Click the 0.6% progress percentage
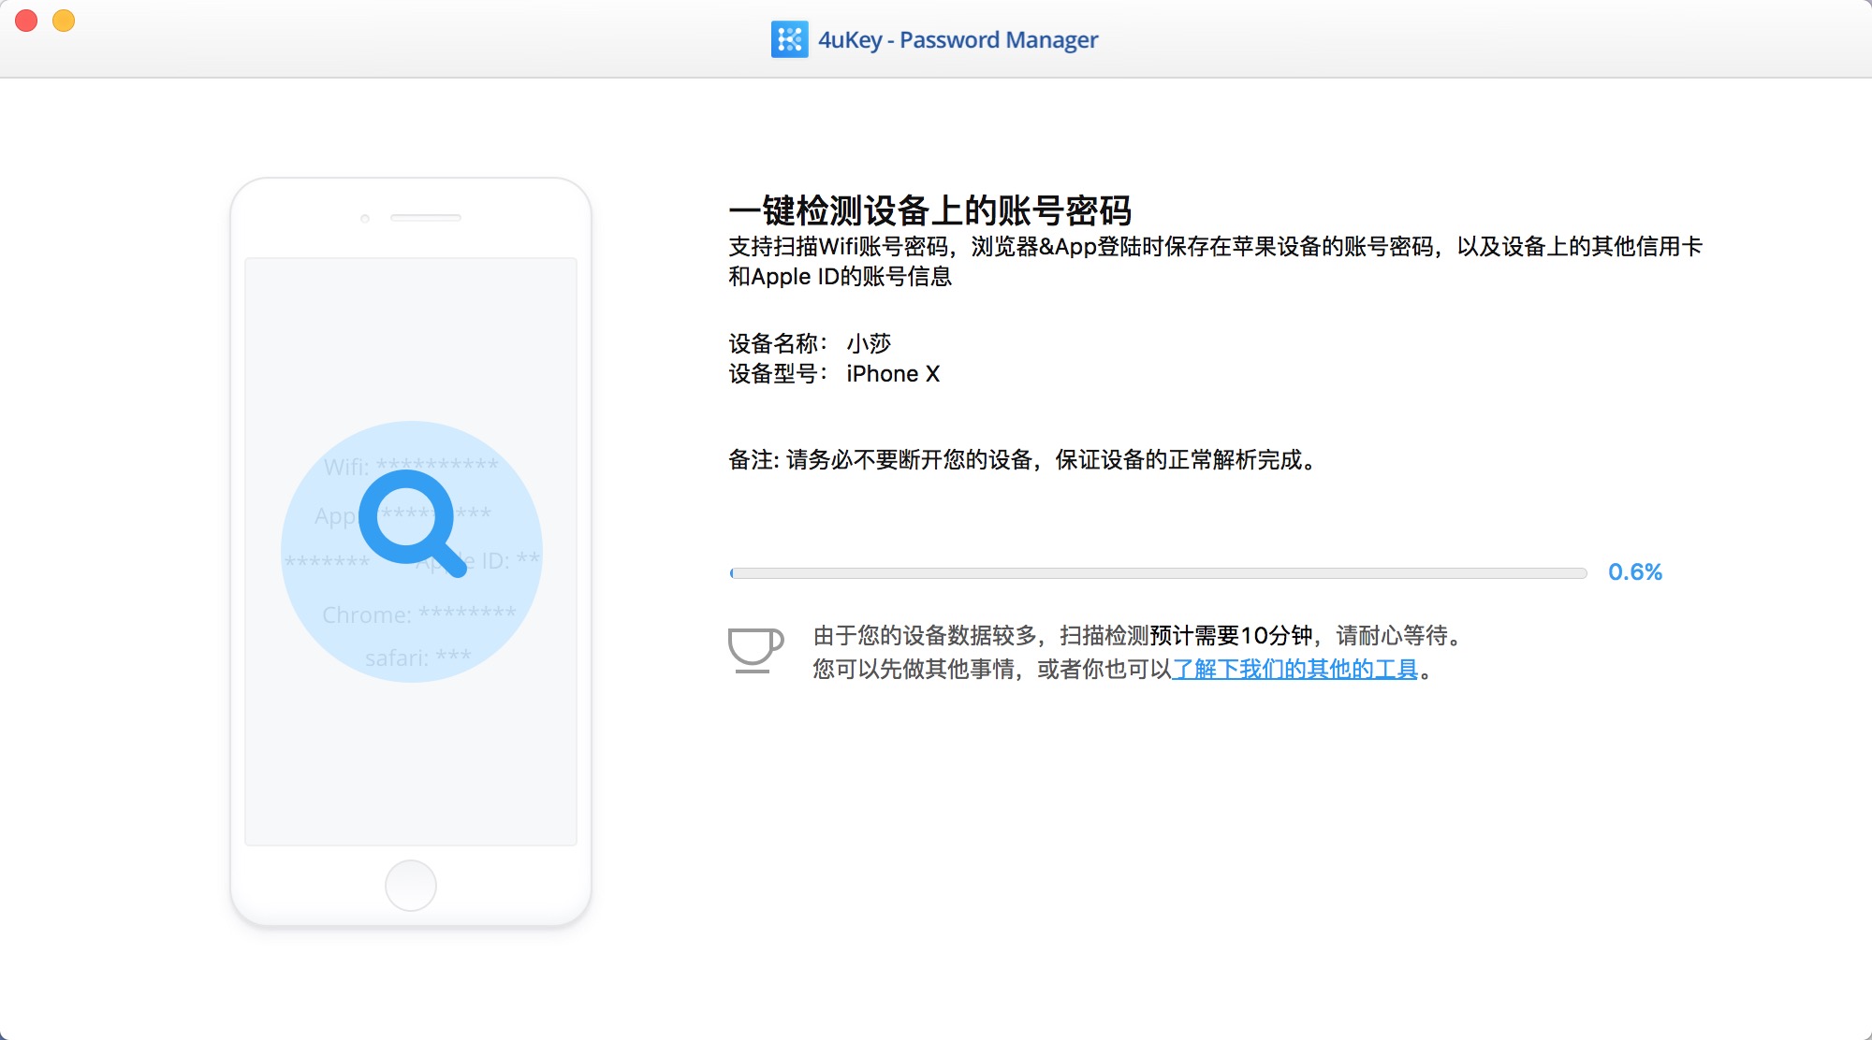Image resolution: width=1872 pixels, height=1040 pixels. click(1634, 572)
